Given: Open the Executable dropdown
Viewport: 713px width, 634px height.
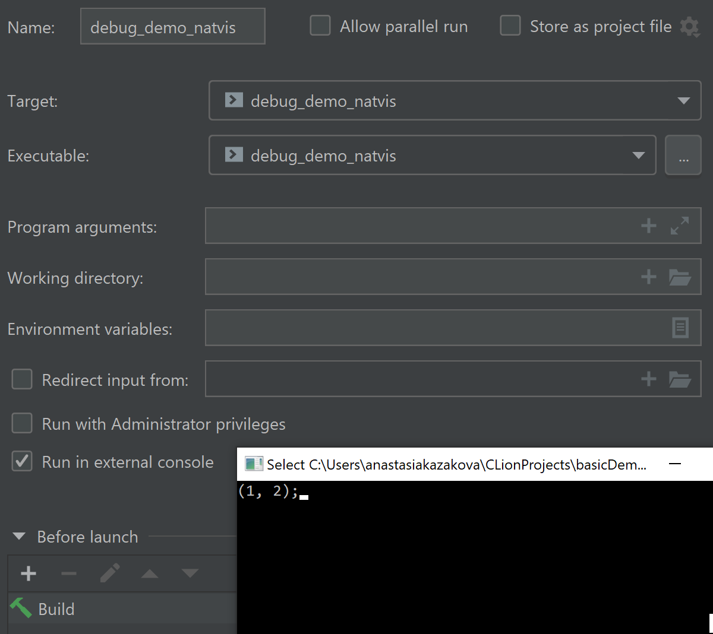Looking at the screenshot, I should point(639,155).
